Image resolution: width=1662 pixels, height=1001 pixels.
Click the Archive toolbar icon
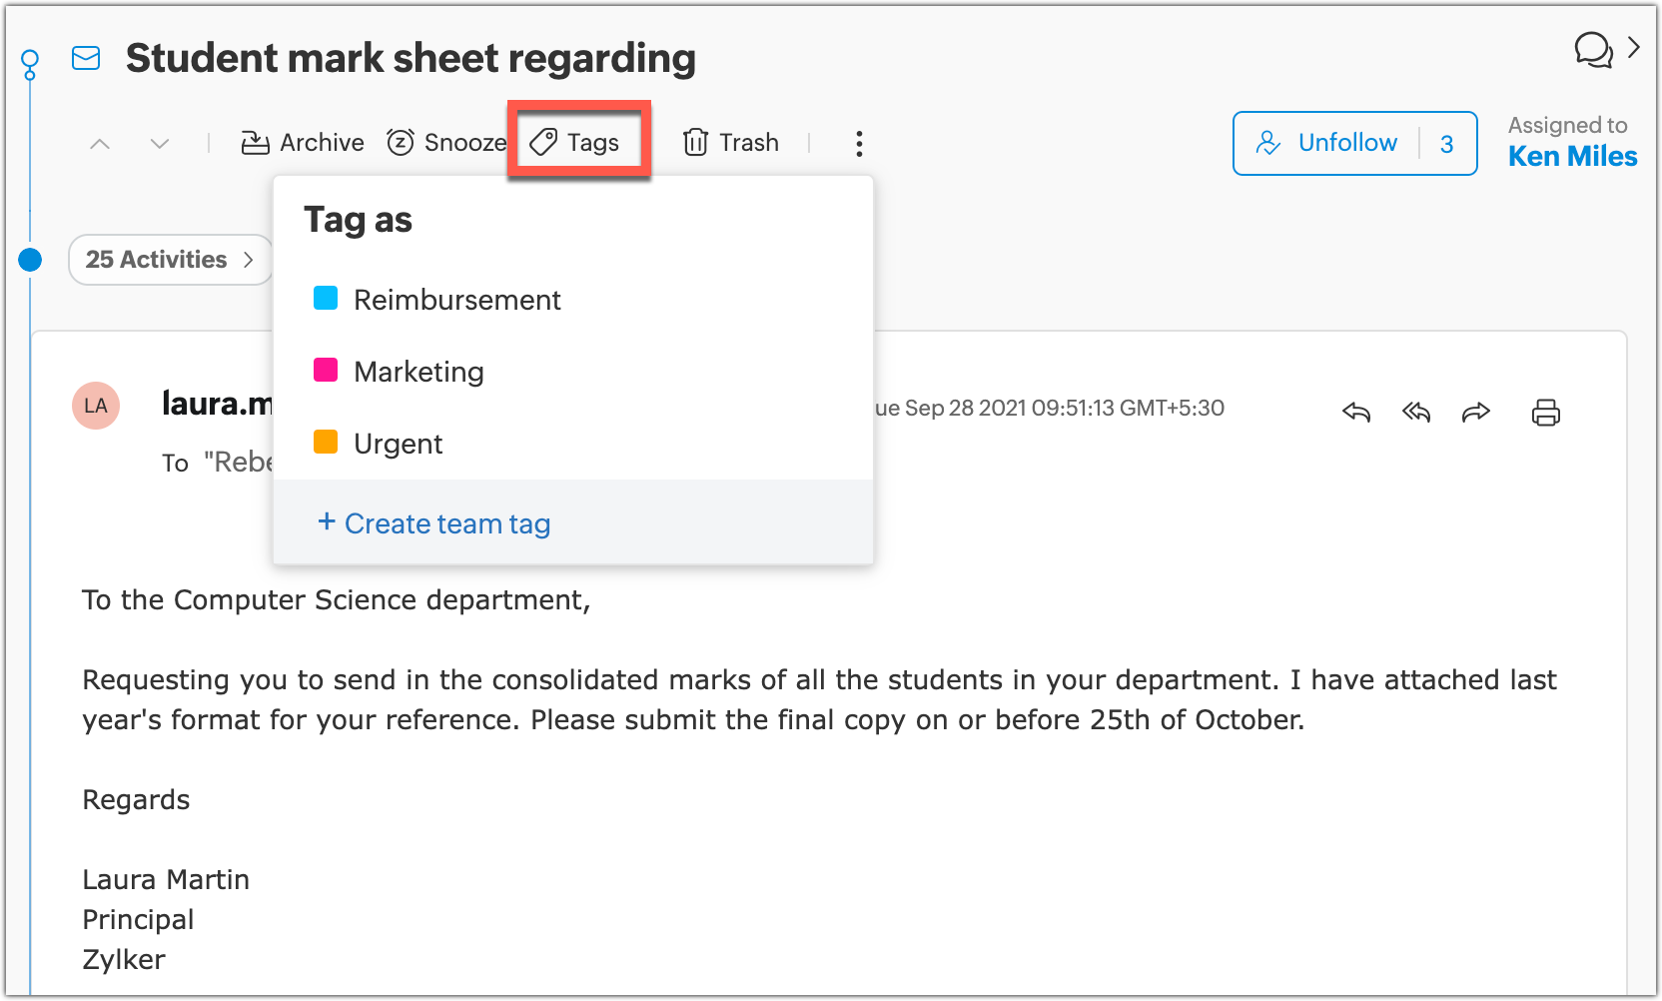pyautogui.click(x=255, y=143)
